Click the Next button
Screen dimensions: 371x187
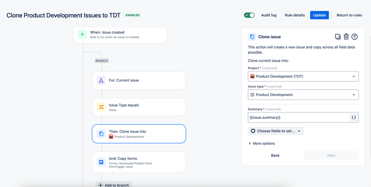[331, 156]
